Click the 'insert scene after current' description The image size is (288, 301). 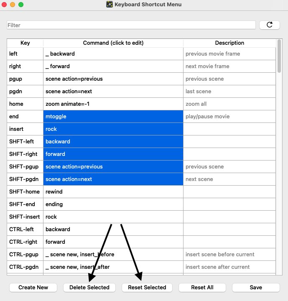pos(229,267)
